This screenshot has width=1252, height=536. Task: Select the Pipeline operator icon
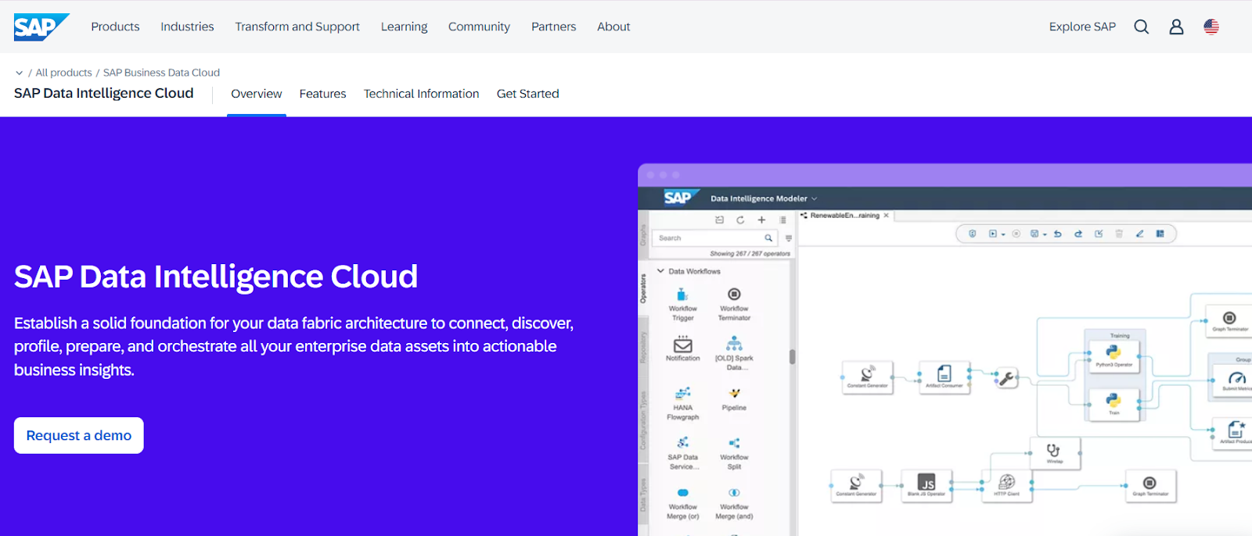[x=734, y=393]
